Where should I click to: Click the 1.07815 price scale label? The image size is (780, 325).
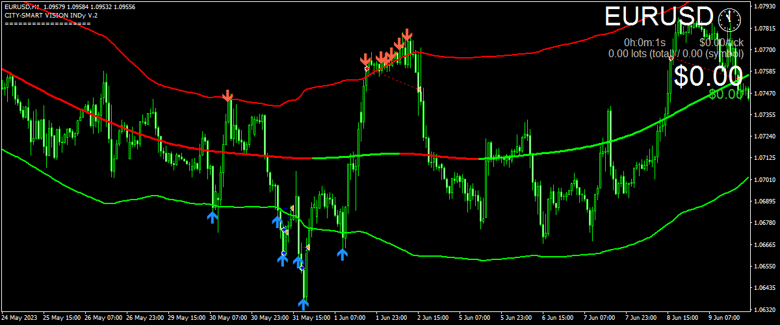point(766,29)
